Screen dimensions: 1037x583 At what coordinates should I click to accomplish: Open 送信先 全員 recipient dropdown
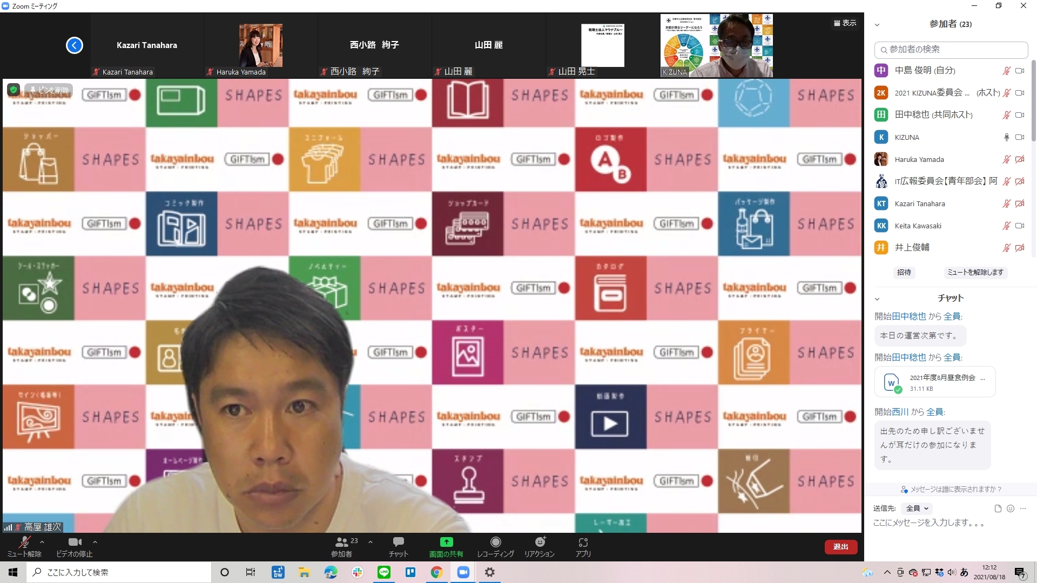(917, 509)
